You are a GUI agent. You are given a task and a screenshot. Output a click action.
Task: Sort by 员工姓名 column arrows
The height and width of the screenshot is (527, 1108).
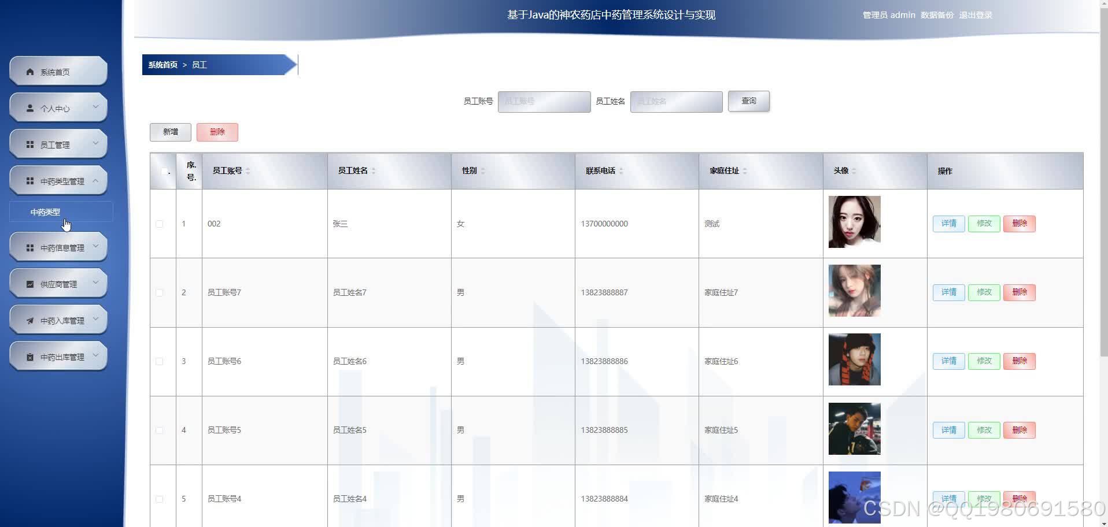[374, 171]
